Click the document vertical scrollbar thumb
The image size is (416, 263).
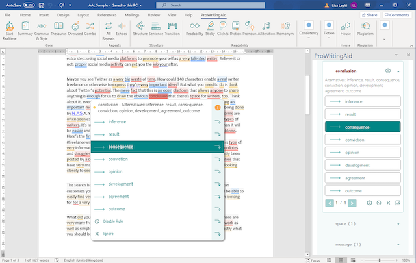(307, 95)
